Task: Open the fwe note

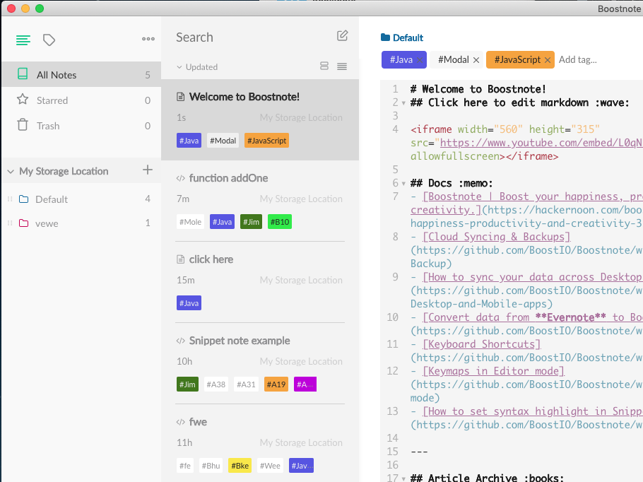Action: click(260, 443)
